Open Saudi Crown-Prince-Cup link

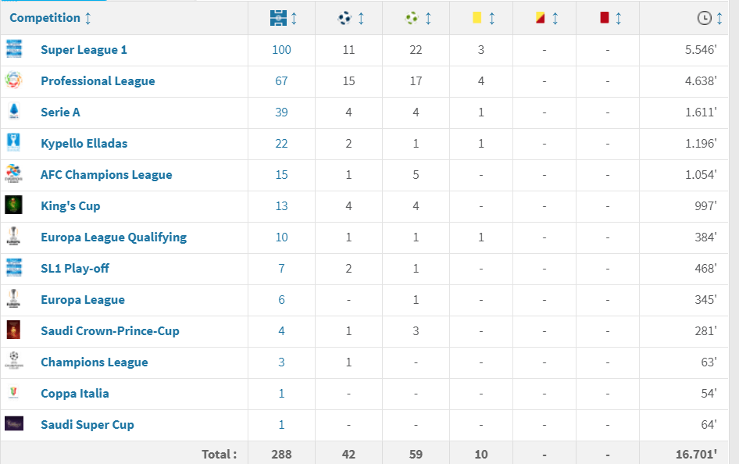point(110,331)
